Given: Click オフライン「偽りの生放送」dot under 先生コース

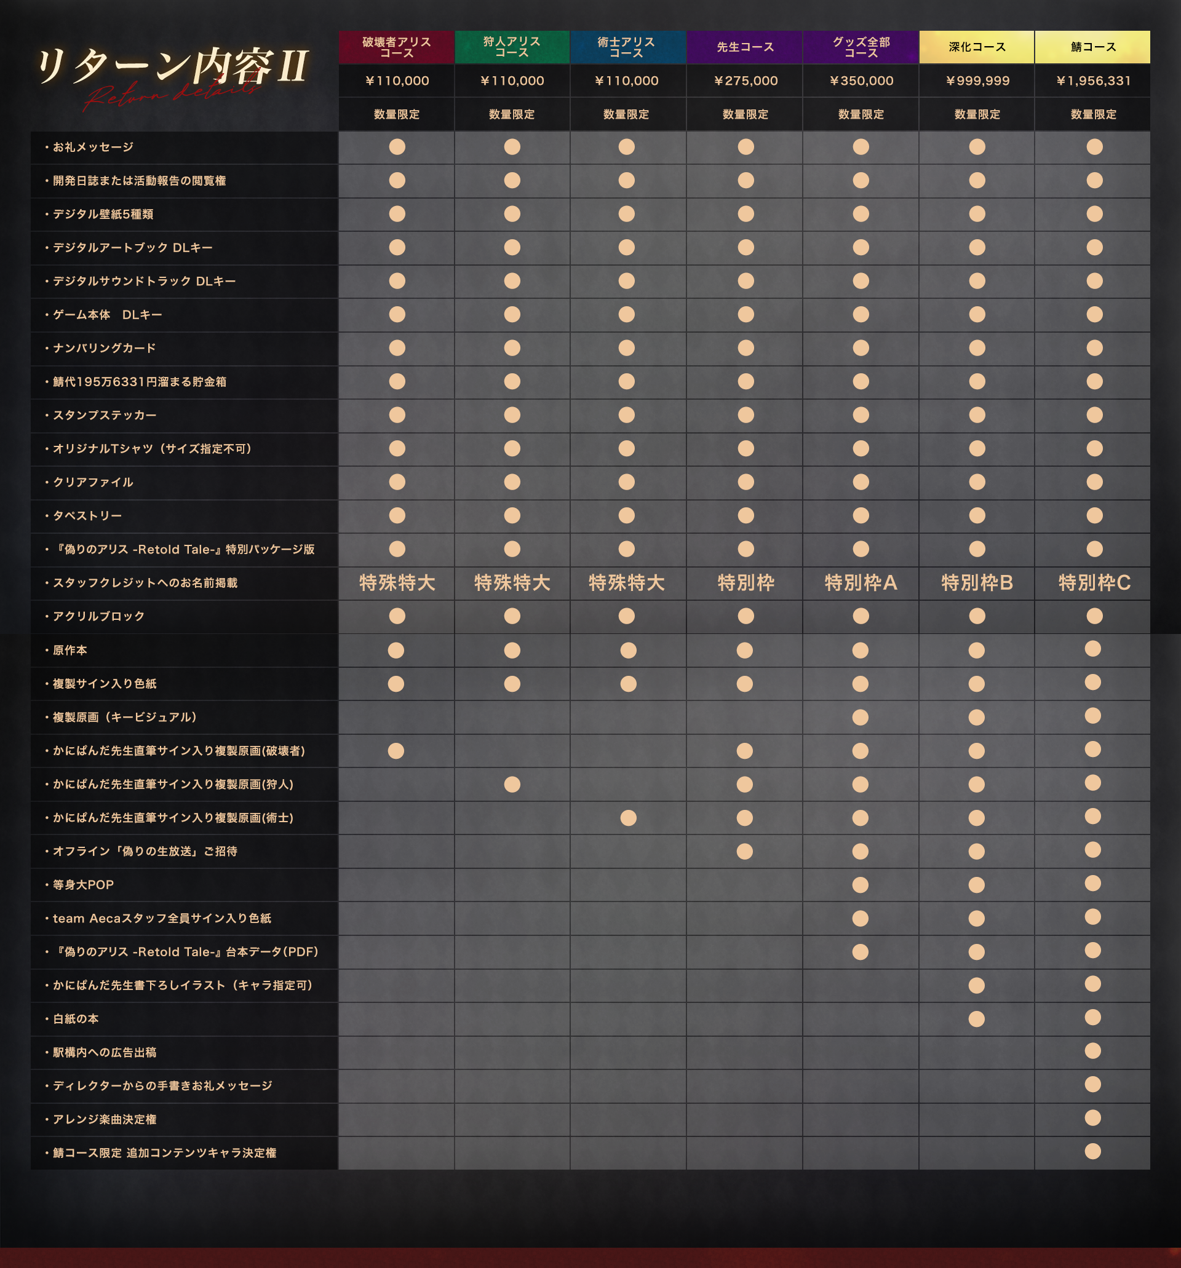Looking at the screenshot, I should pyautogui.click(x=745, y=851).
